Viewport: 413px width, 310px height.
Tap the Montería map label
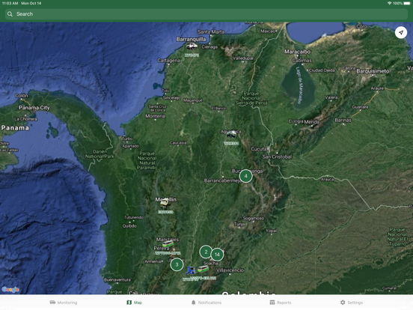[155, 116]
